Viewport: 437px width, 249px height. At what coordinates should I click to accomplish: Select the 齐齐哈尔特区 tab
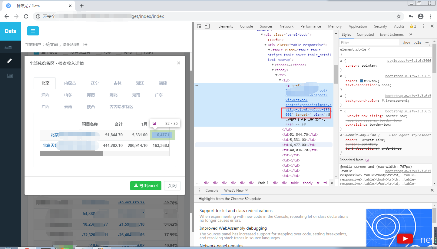point(121,107)
